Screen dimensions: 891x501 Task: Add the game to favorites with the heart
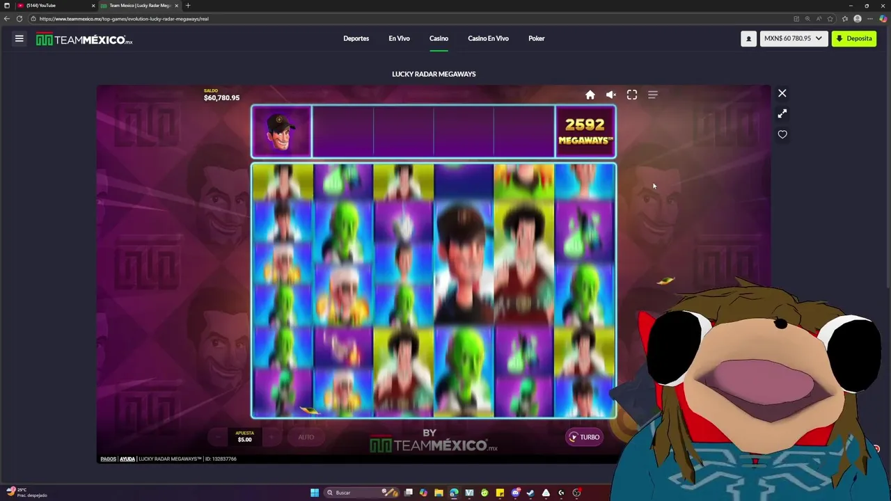pyautogui.click(x=782, y=134)
